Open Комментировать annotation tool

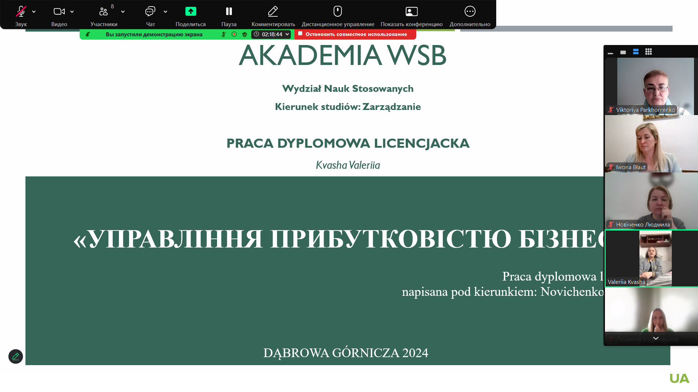(x=273, y=12)
